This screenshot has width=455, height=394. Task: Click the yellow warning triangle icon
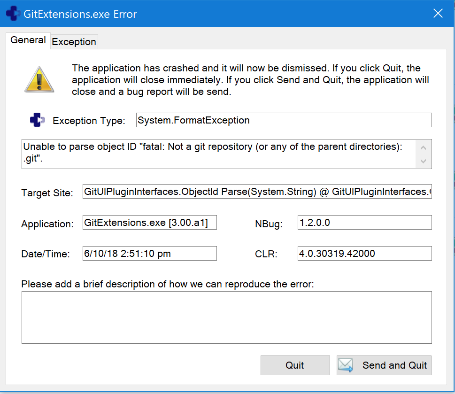click(x=39, y=79)
